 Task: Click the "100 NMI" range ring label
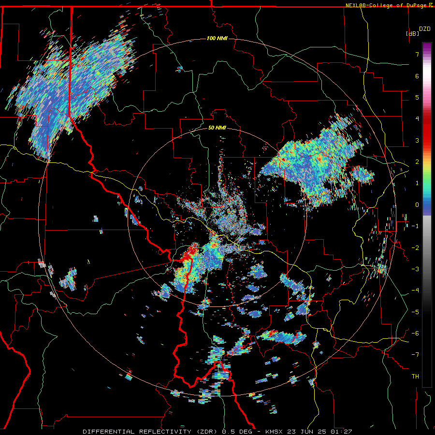point(217,38)
